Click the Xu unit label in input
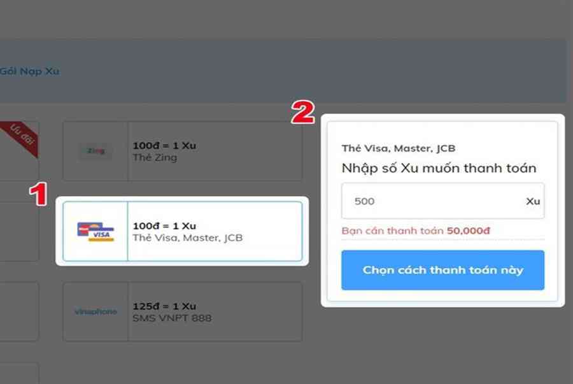 [x=533, y=201]
